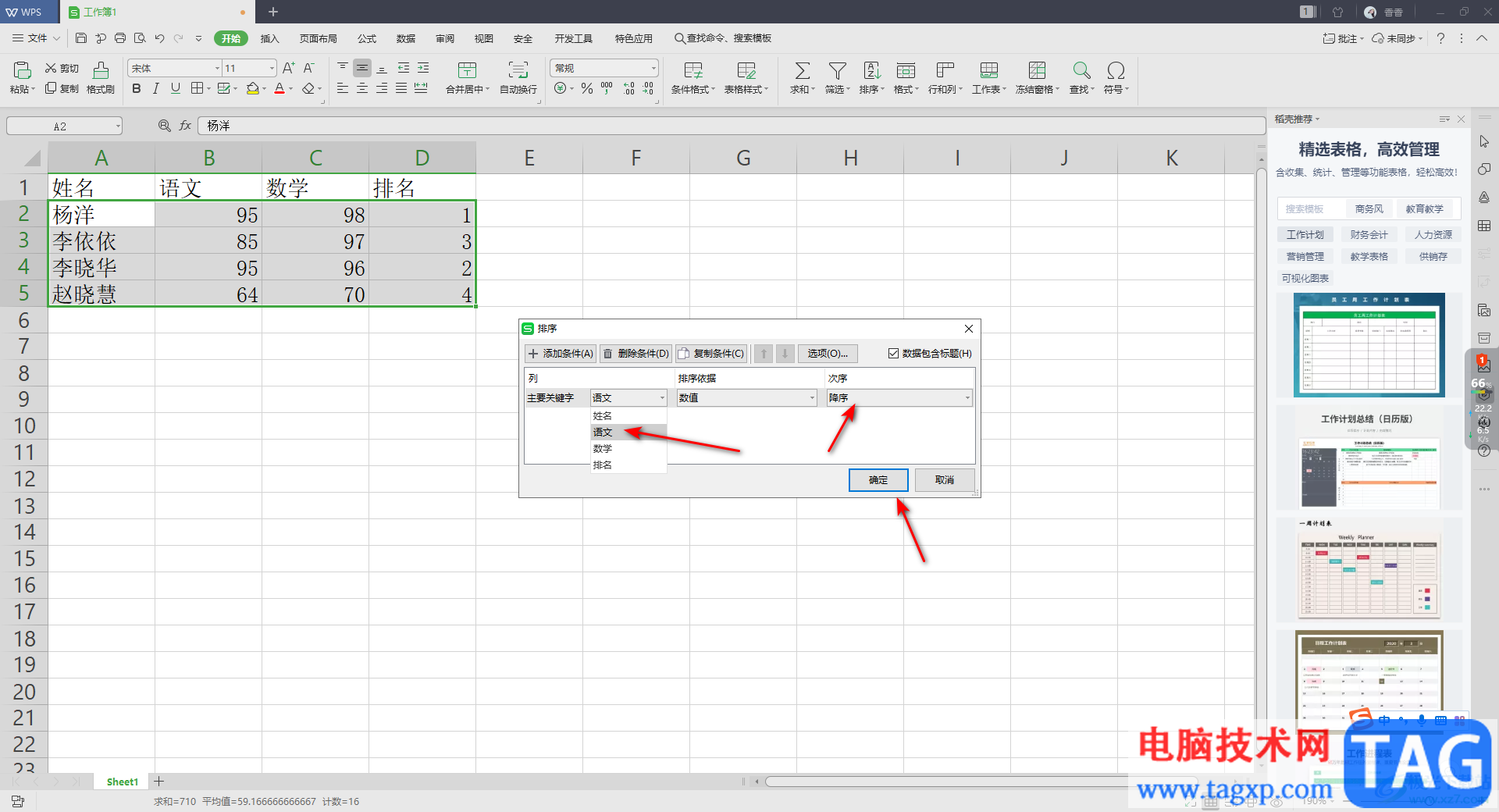The image size is (1499, 812).
Task: Open the Insert ribbon tab
Action: (269, 38)
